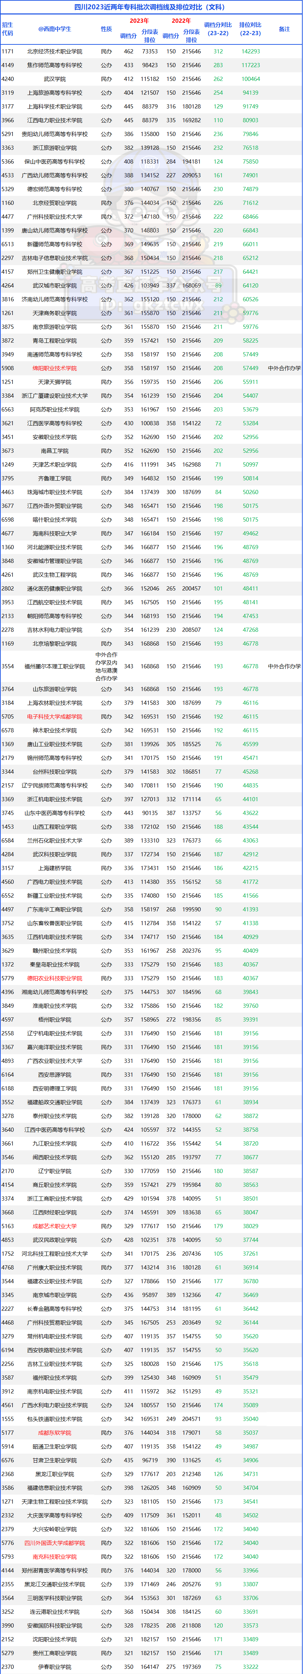Click code cell '6513'
303x1674 pixels.
pos(8,244)
